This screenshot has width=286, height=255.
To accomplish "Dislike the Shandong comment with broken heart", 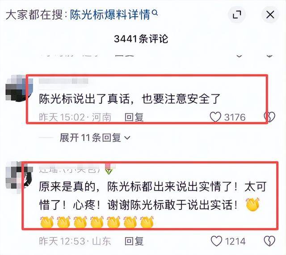I will click(x=270, y=241).
